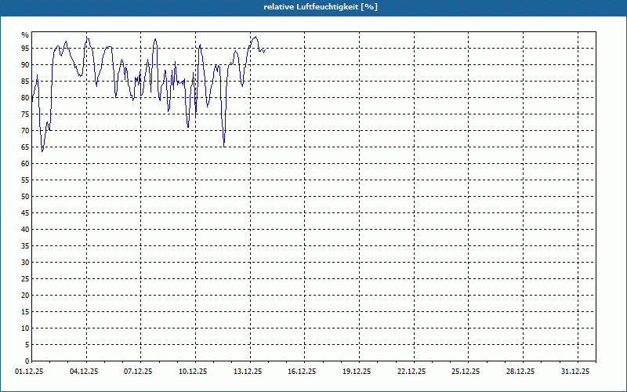Viewport: 627px width, 392px height.
Task: Click the chart title 'relative Luftfeuchtigkeit [%]'
Action: [321, 7]
